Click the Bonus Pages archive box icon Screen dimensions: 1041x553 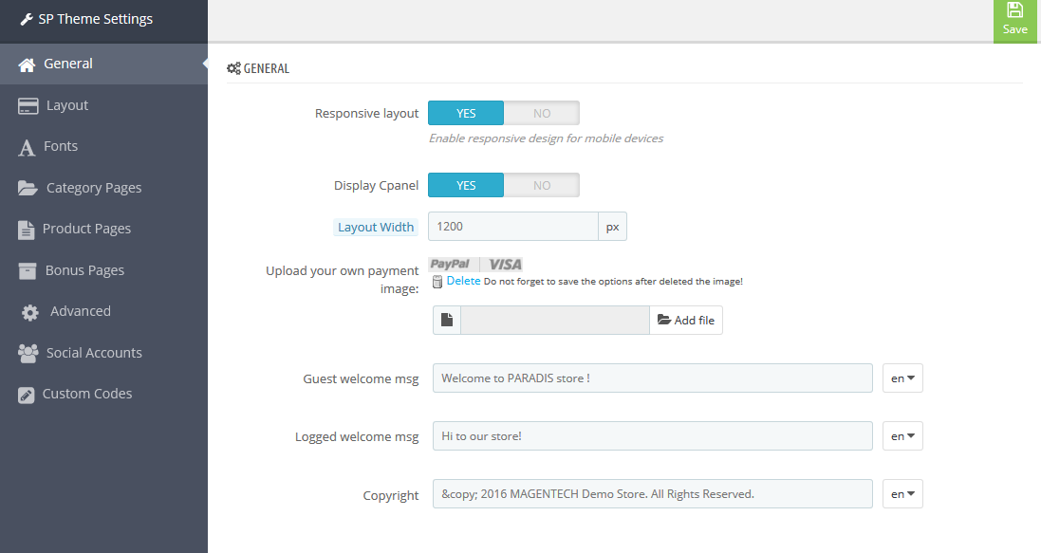click(x=28, y=271)
